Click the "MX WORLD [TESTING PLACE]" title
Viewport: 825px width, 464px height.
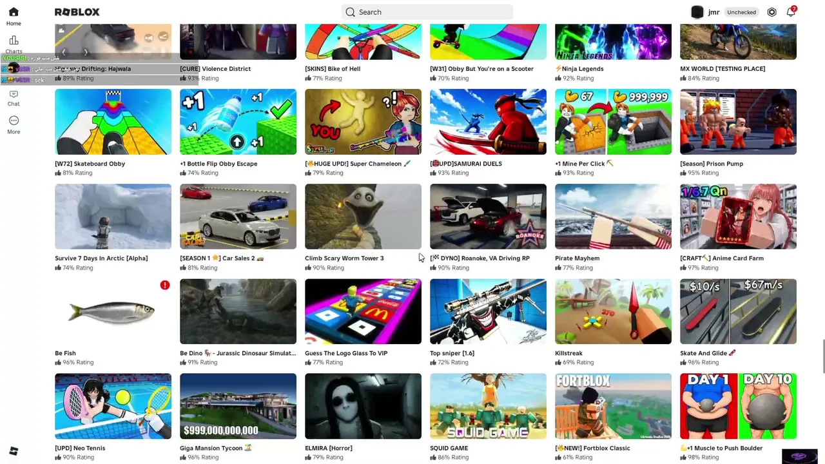pyautogui.click(x=723, y=69)
